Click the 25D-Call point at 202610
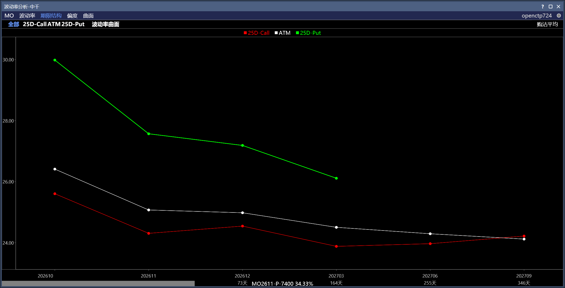This screenshot has height=288, width=565. tap(55, 194)
